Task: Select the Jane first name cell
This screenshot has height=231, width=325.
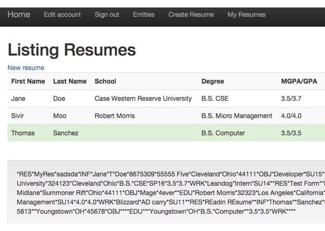Action: [x=18, y=98]
